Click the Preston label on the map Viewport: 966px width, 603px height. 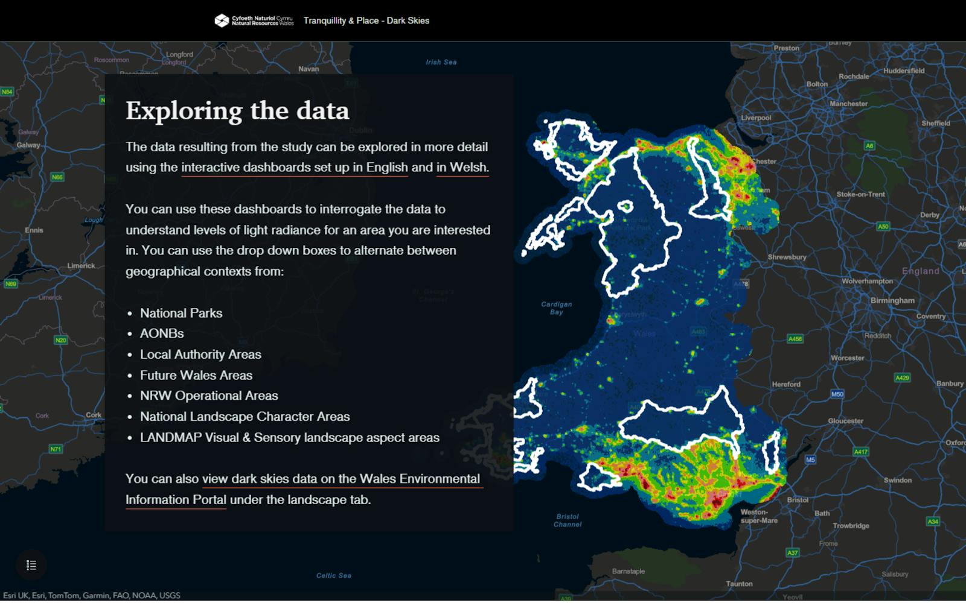[x=786, y=48]
